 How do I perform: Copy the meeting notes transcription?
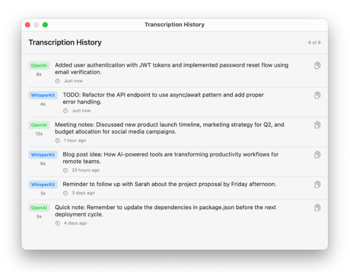tap(317, 125)
